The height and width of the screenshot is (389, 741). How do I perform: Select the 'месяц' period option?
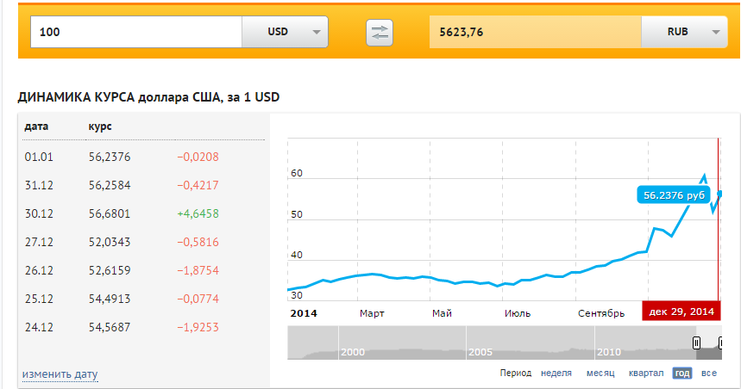pos(600,373)
